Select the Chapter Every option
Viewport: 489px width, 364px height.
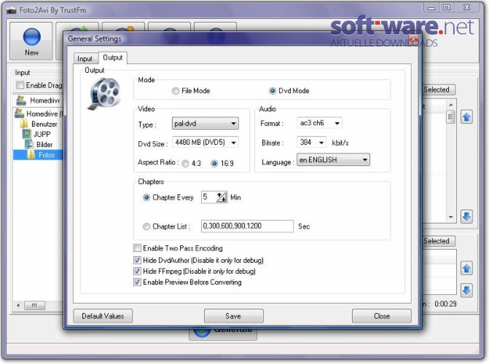click(x=146, y=197)
